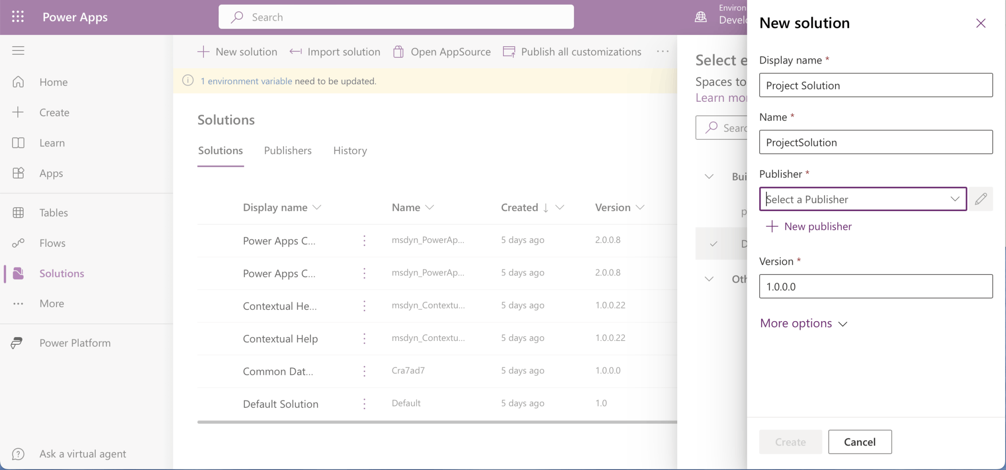The image size is (1006, 470).
Task: Open more options for Default Solution row
Action: 364,404
